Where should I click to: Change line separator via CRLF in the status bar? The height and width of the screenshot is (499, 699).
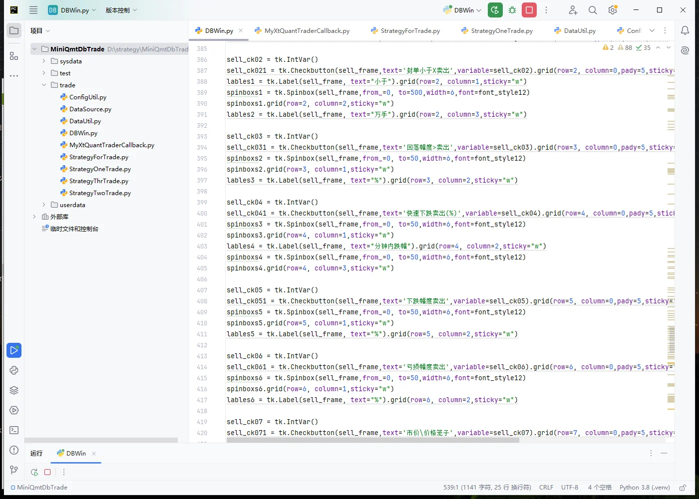(546, 488)
